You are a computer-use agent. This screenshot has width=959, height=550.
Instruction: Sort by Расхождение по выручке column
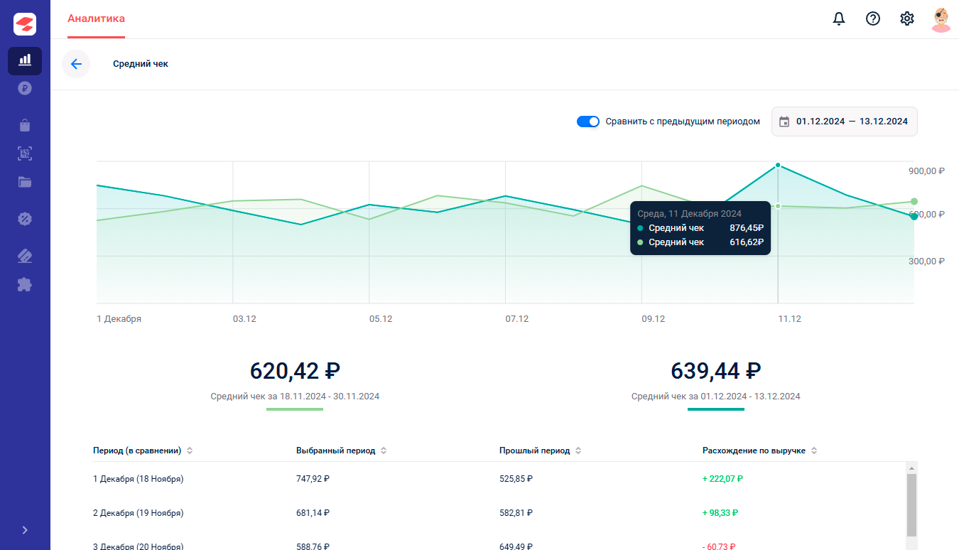[x=814, y=451]
